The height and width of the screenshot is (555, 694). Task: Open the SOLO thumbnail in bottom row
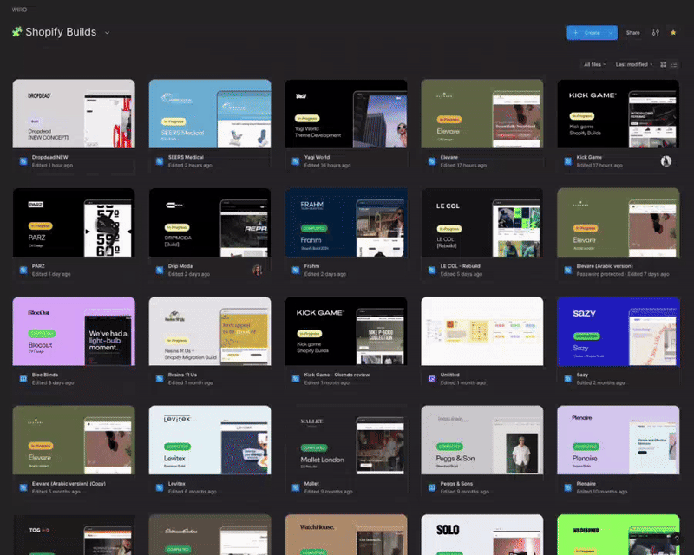click(x=482, y=535)
